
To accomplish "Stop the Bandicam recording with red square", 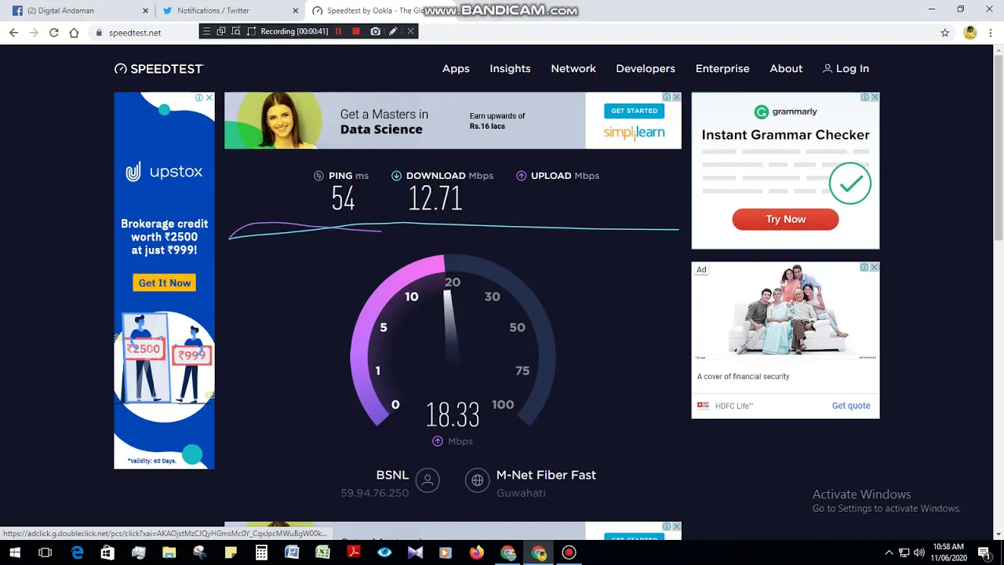I will (x=356, y=31).
